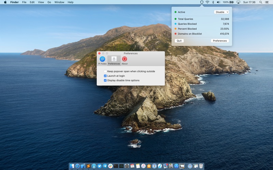This screenshot has height=170, width=273.
Task: Open the About tab with red shield icon
Action: click(125, 61)
